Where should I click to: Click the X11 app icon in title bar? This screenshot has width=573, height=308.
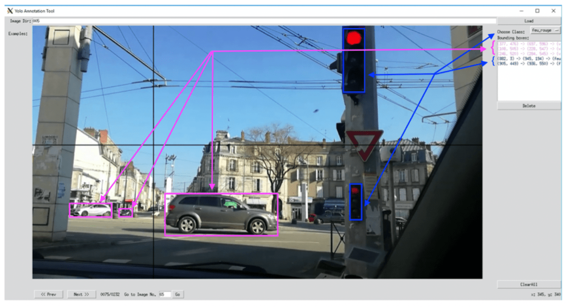pyautogui.click(x=10, y=11)
